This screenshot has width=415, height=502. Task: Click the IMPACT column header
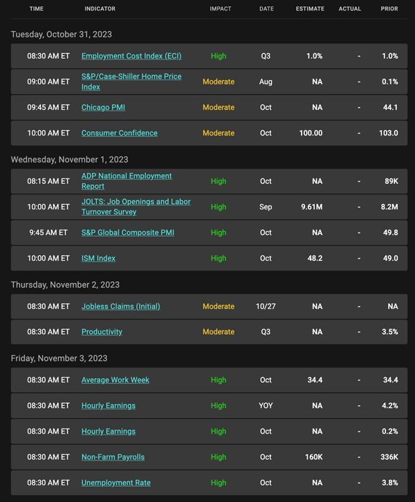[221, 9]
